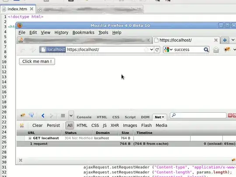Viewport: 236px width, 177px height.
Task: Select the https://localhost/ tab
Action: pos(186,40)
